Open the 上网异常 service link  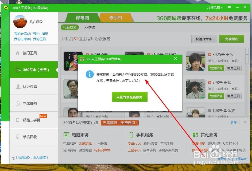tap(101, 144)
